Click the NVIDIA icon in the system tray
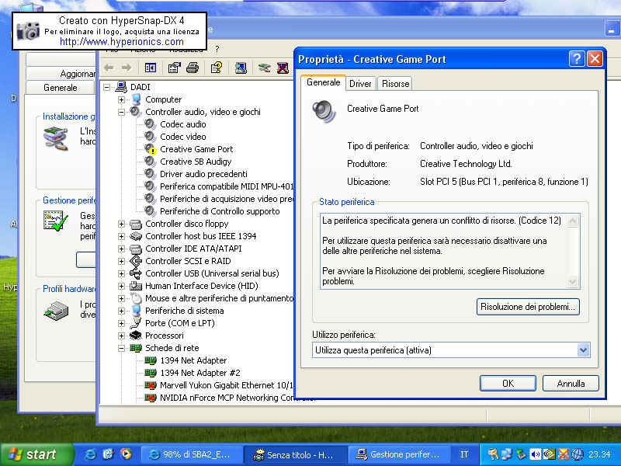The width and height of the screenshot is (621, 466). 549,454
